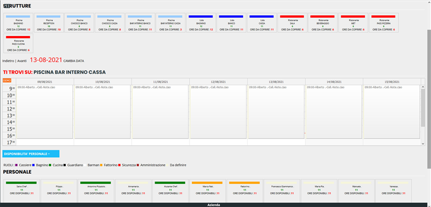Select the 14/08/2021 column header
This screenshot has height=207, width=431.
click(334, 81)
